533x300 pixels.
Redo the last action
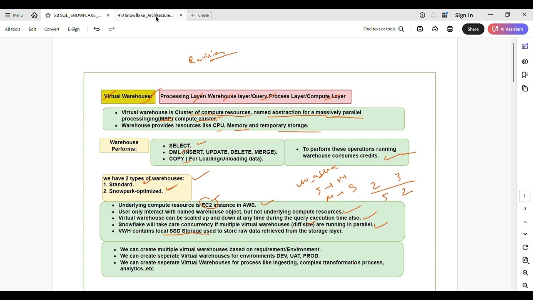tap(112, 29)
